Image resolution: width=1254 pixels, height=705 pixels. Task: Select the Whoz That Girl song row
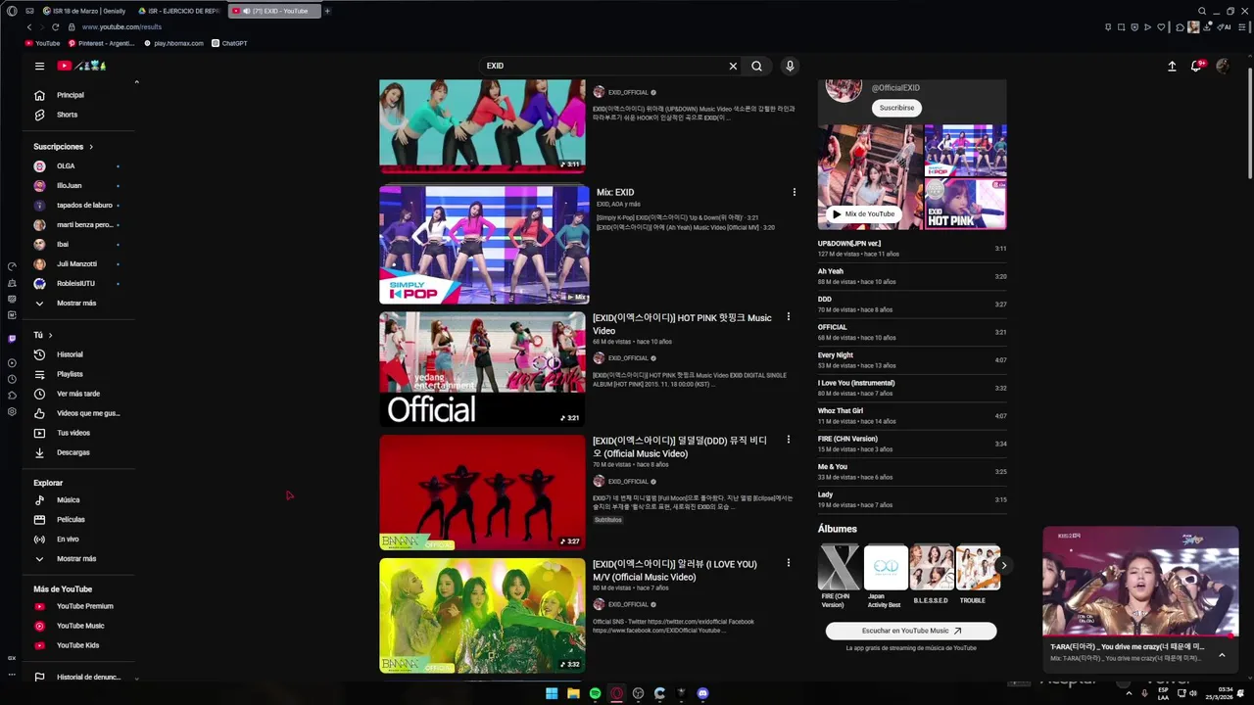click(912, 415)
